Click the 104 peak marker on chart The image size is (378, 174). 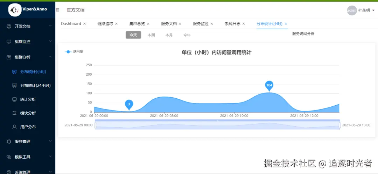point(269,85)
